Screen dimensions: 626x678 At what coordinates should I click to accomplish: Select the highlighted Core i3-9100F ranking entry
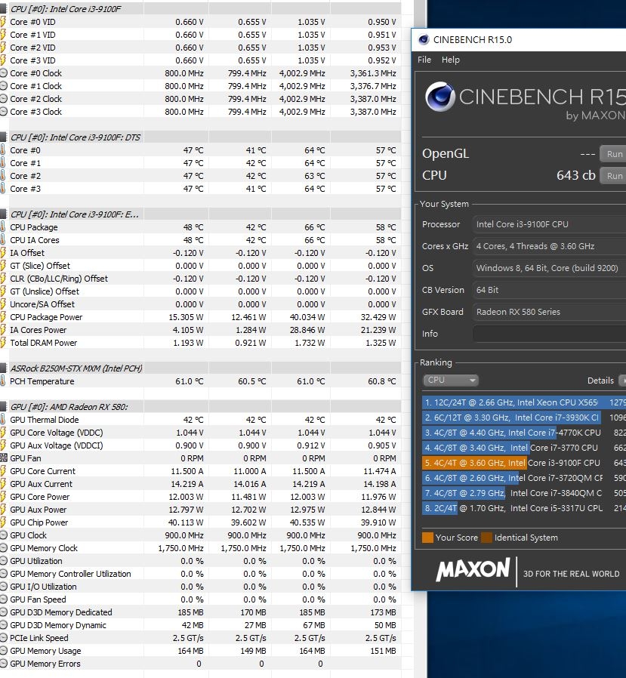point(524,463)
